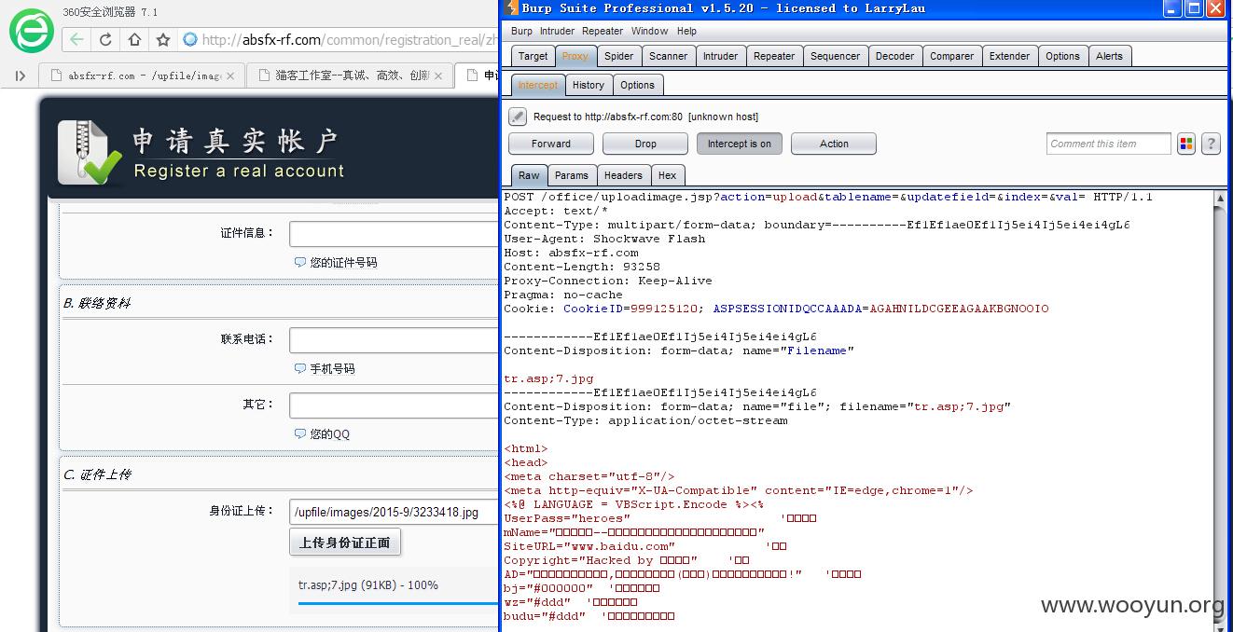This screenshot has height=632, width=1233.
Task: Select the Intercept sub-tab
Action: (537, 85)
